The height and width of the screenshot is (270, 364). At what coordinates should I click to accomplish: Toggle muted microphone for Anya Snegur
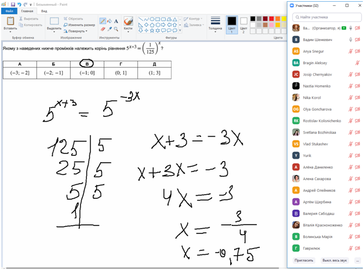pos(351,51)
